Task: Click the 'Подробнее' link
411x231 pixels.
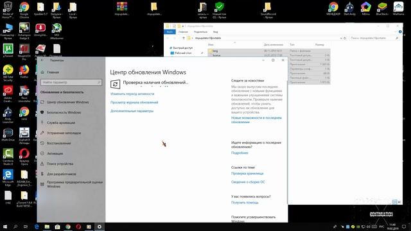Action: (240, 153)
